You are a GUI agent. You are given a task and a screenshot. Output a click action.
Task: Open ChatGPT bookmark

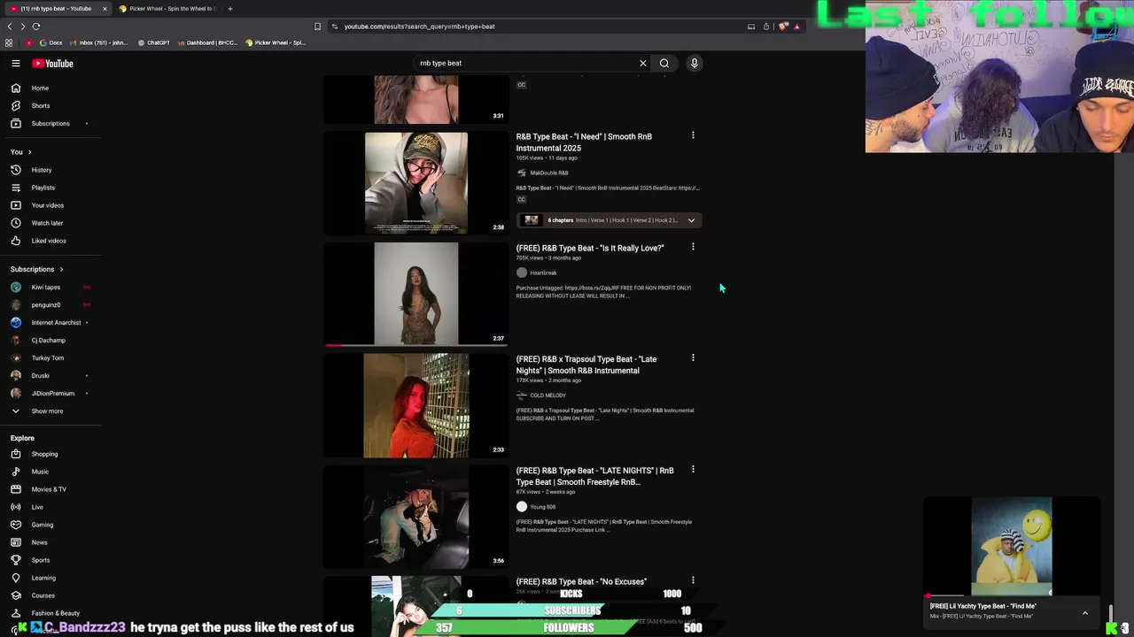pyautogui.click(x=153, y=42)
